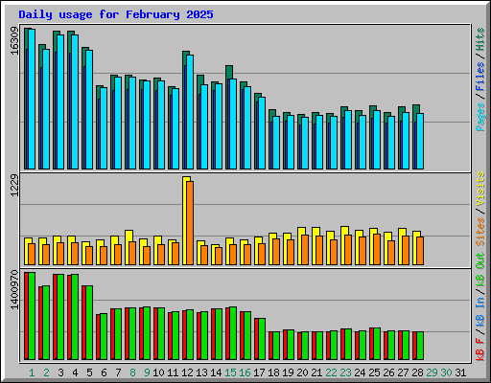The width and height of the screenshot is (491, 383).
Task: Click day 12 on the x-axis
Action: (187, 372)
